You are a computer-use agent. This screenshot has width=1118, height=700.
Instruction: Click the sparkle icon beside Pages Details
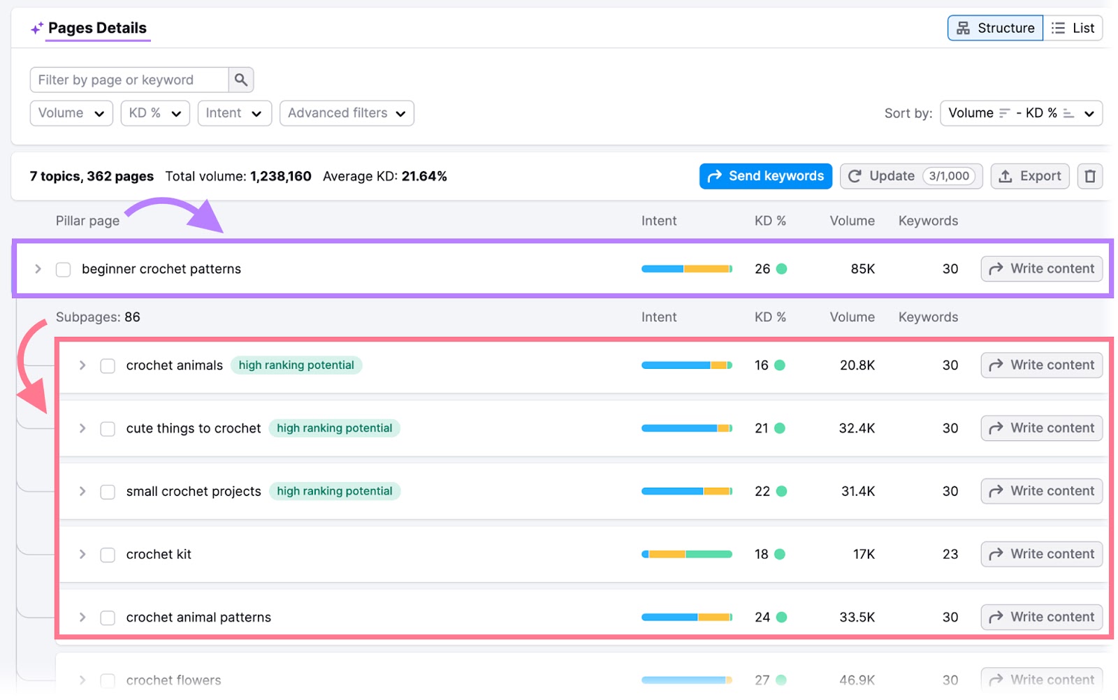click(x=36, y=28)
